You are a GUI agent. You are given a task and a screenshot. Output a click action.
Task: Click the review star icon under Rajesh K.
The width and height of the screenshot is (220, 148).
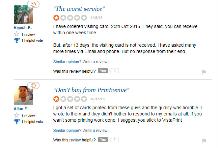coord(16,34)
